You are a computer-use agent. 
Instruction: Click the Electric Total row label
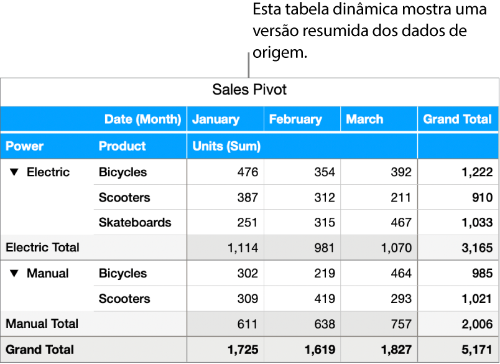point(42,248)
